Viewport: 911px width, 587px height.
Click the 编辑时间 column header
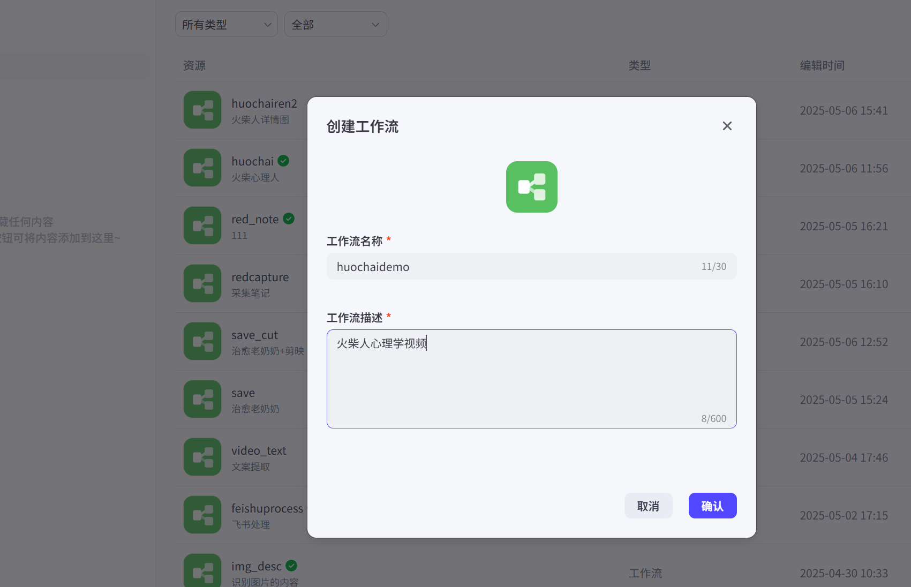click(822, 65)
